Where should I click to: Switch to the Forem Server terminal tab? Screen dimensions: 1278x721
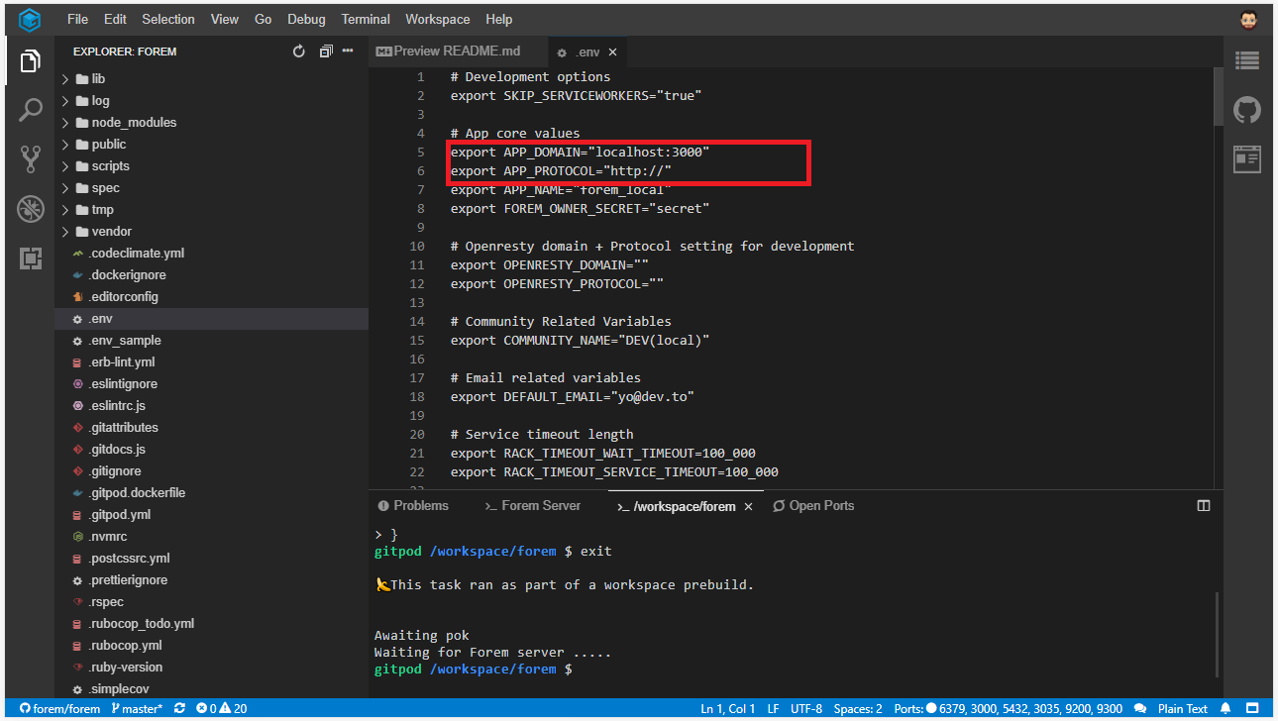(x=533, y=506)
